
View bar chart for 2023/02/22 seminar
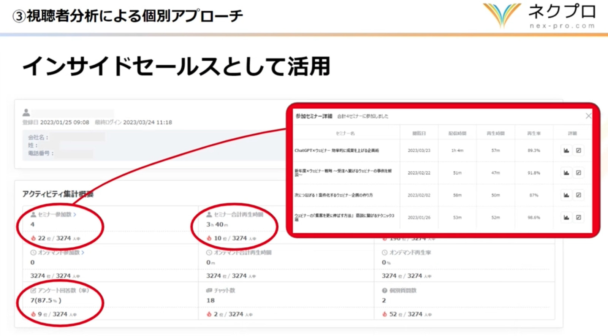point(566,173)
